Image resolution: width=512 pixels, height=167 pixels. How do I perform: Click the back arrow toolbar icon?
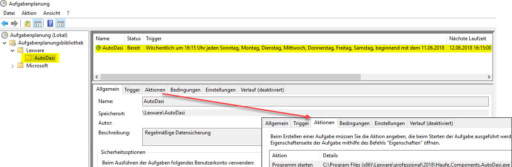coord(5,23)
